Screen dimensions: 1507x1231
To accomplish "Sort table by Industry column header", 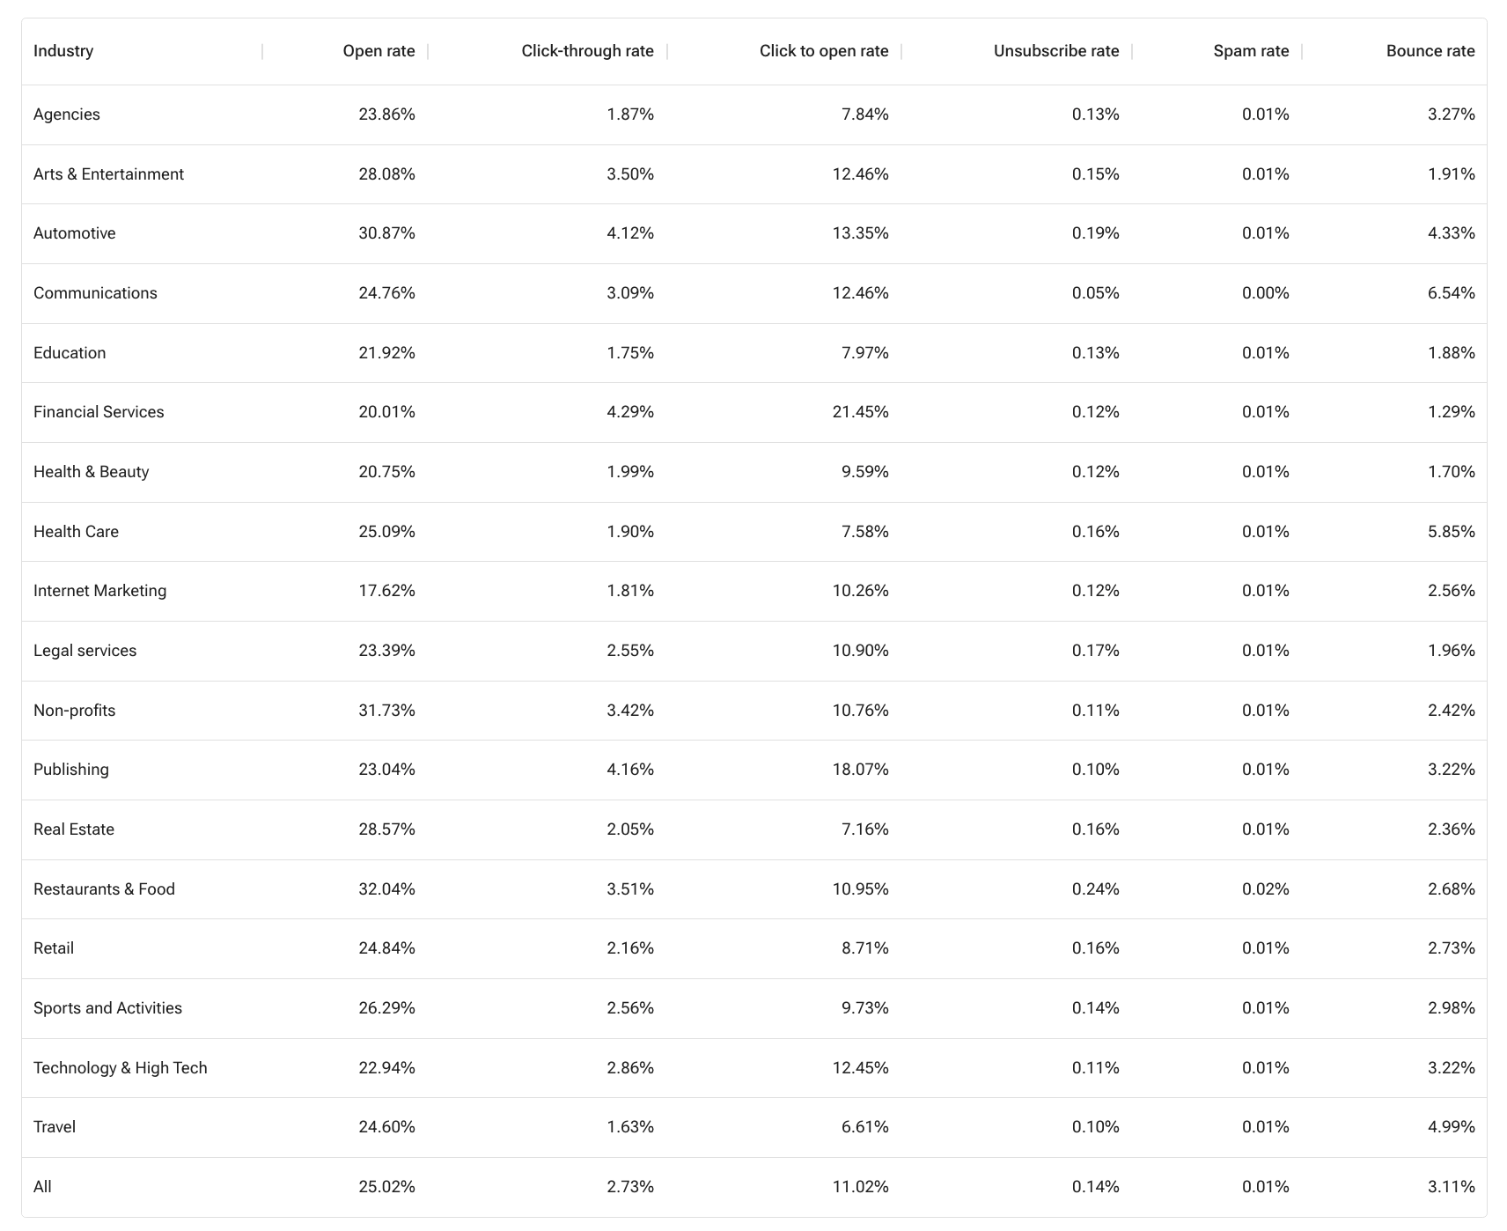I will tap(63, 51).
